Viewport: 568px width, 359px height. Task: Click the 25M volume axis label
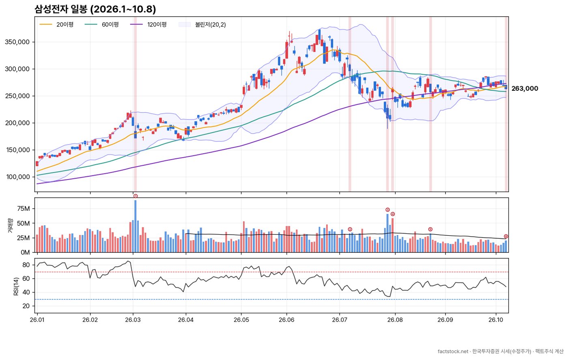[x=24, y=238]
